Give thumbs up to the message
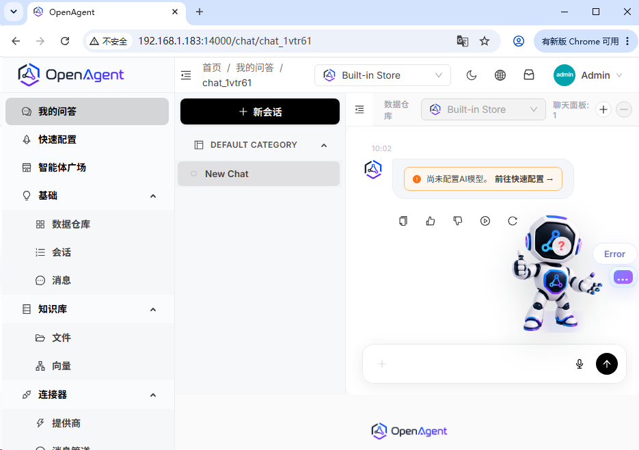Image resolution: width=639 pixels, height=450 pixels. (431, 221)
